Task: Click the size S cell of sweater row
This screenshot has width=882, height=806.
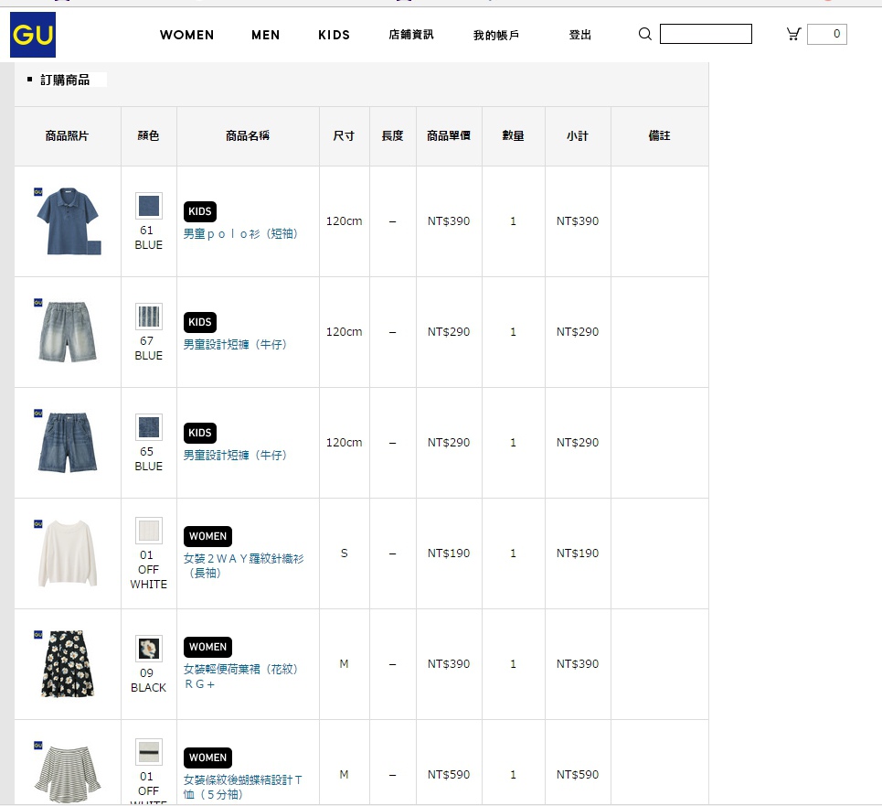Action: coord(345,553)
